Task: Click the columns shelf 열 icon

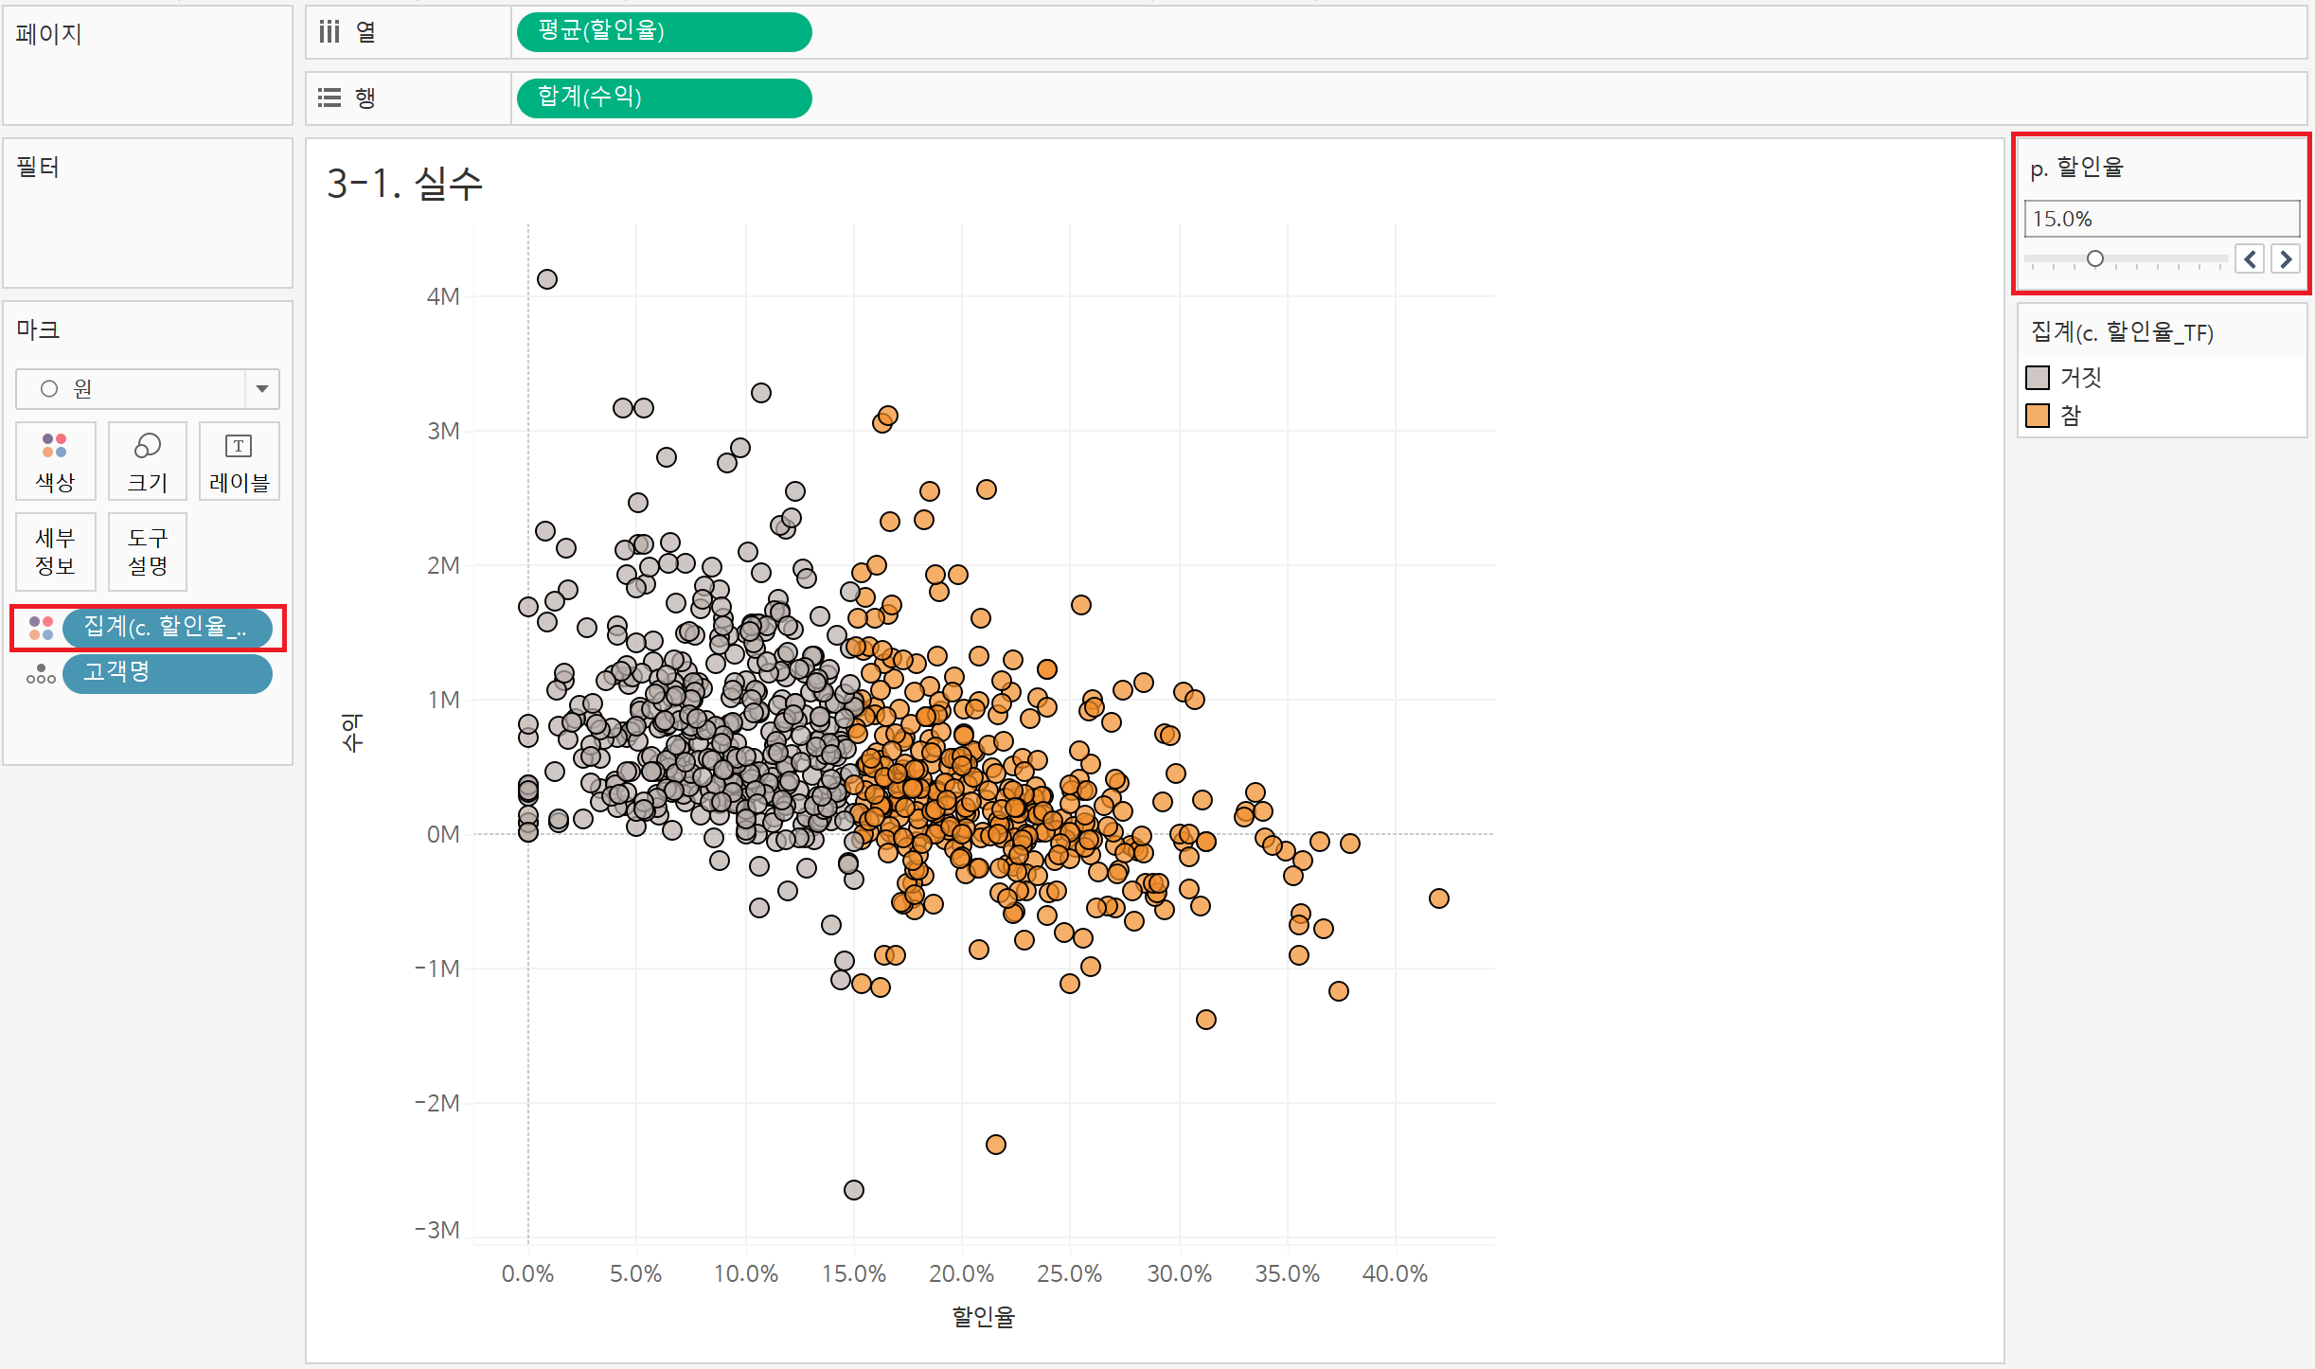Action: click(329, 32)
